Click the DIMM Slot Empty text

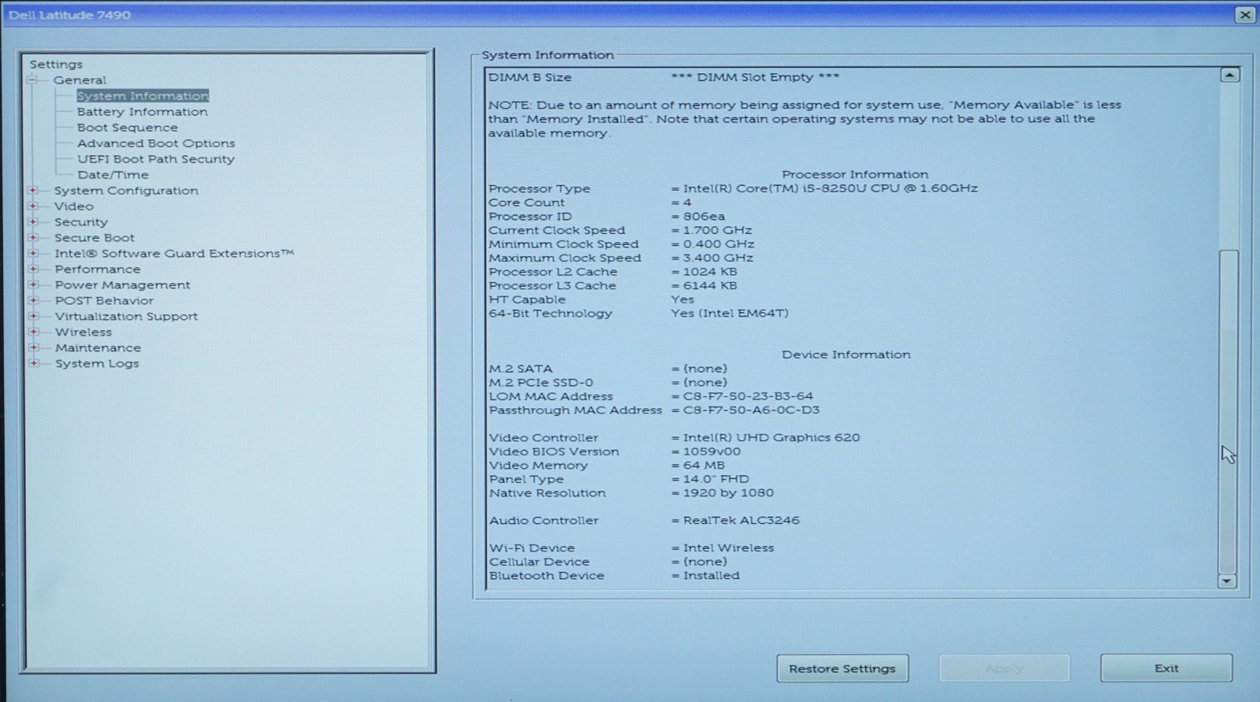(755, 77)
